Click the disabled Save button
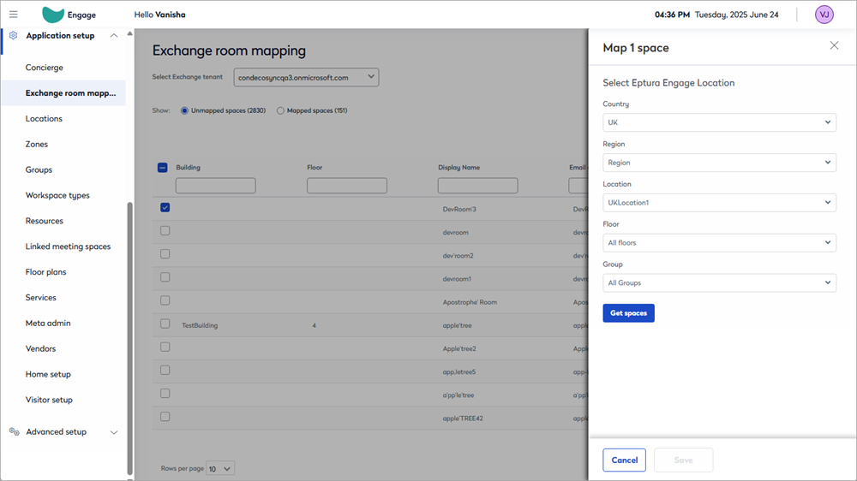The height and width of the screenshot is (481, 857). pyautogui.click(x=683, y=460)
